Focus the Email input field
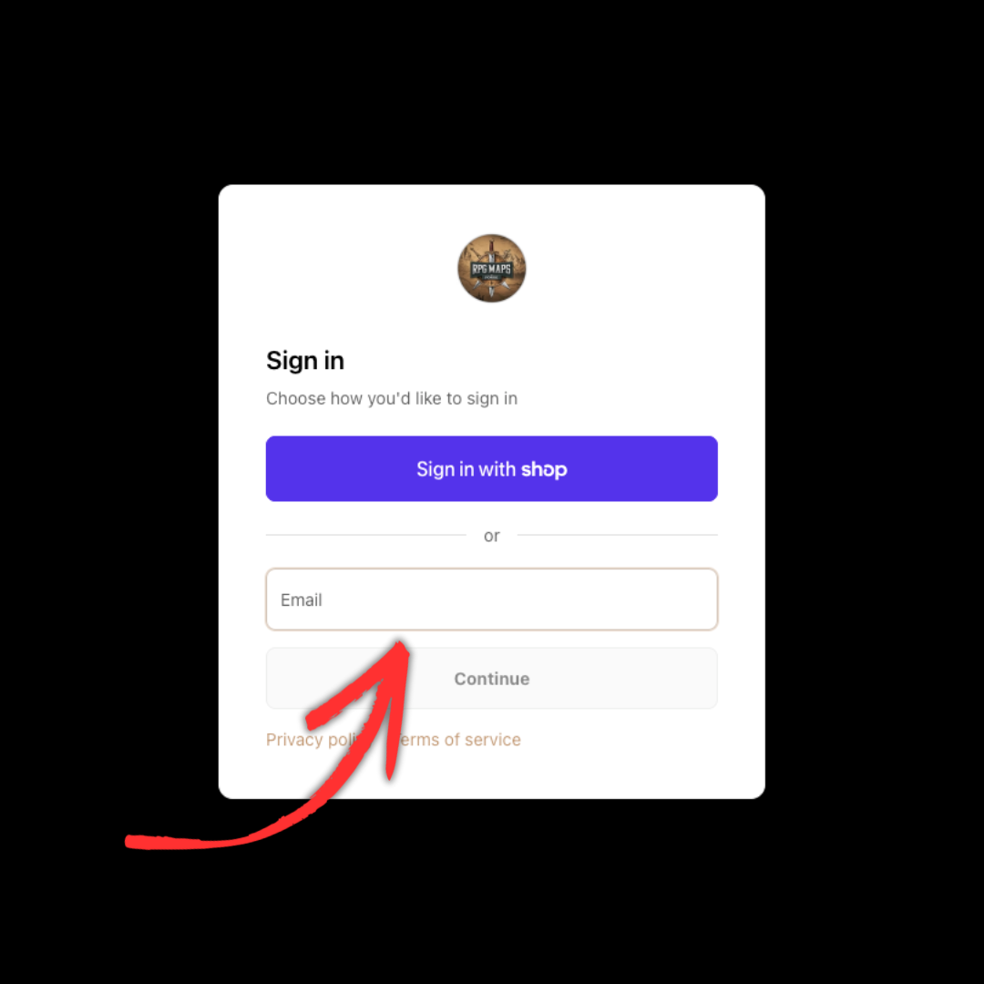 click(491, 600)
